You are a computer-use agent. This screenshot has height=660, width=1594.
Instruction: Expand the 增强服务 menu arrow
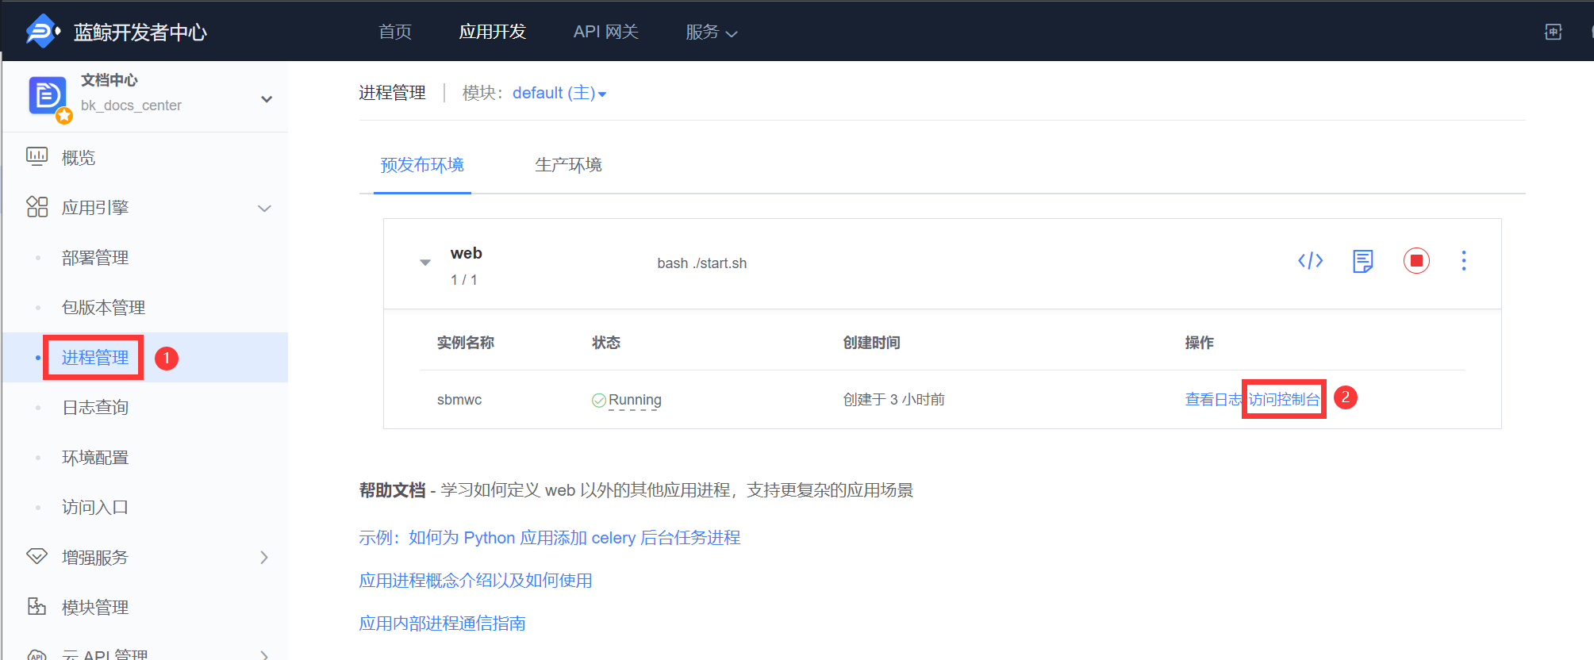264,558
